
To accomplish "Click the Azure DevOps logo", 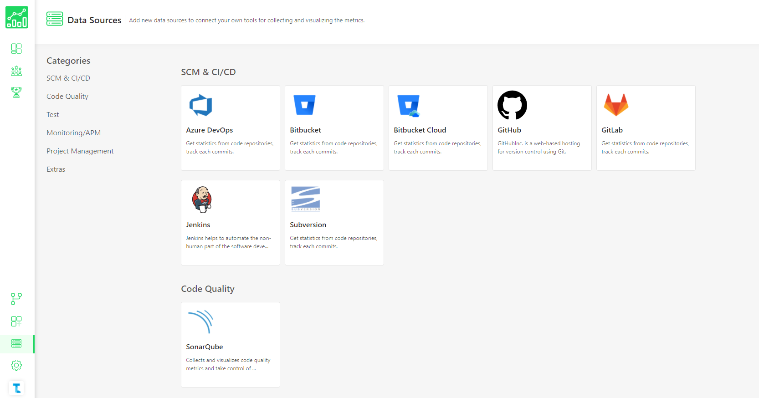I will pyautogui.click(x=201, y=105).
